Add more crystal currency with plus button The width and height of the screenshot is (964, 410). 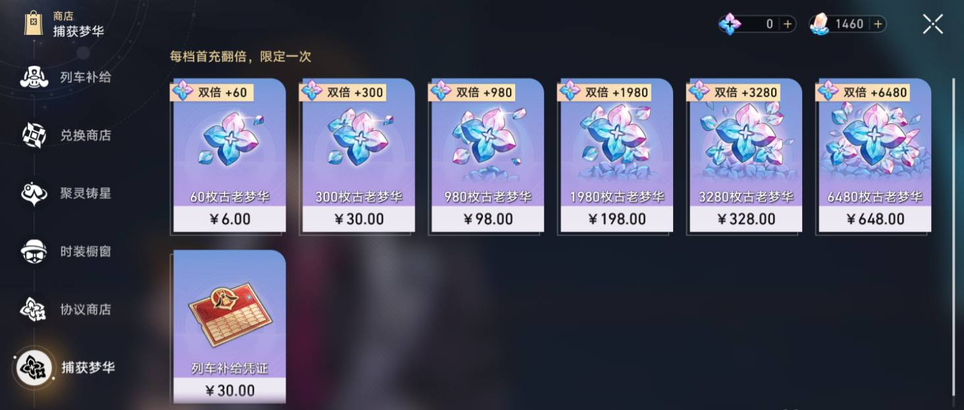point(878,24)
